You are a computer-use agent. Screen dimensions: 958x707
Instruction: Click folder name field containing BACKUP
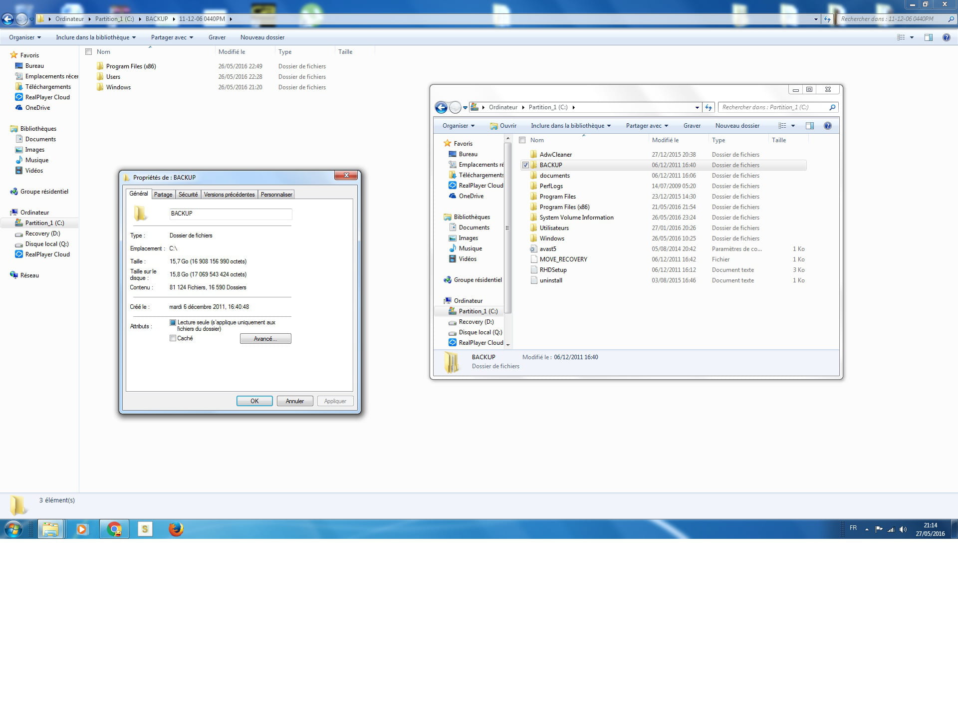point(231,214)
